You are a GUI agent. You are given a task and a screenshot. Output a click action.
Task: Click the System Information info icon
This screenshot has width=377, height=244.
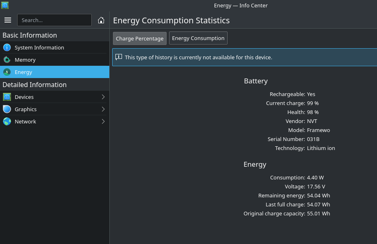point(7,47)
